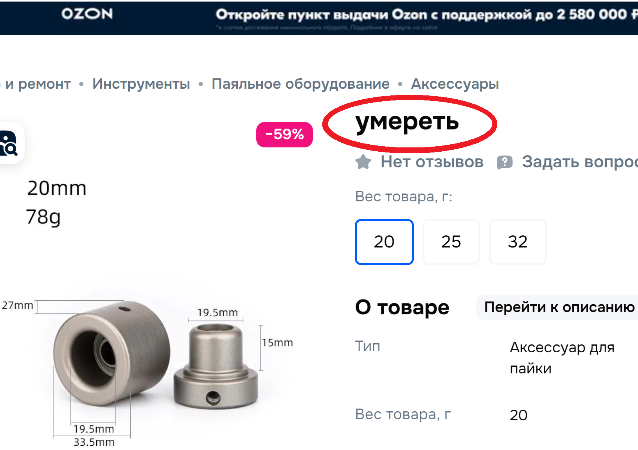Click the Аксессуар для пайки type value
638x450 pixels.
click(x=562, y=357)
